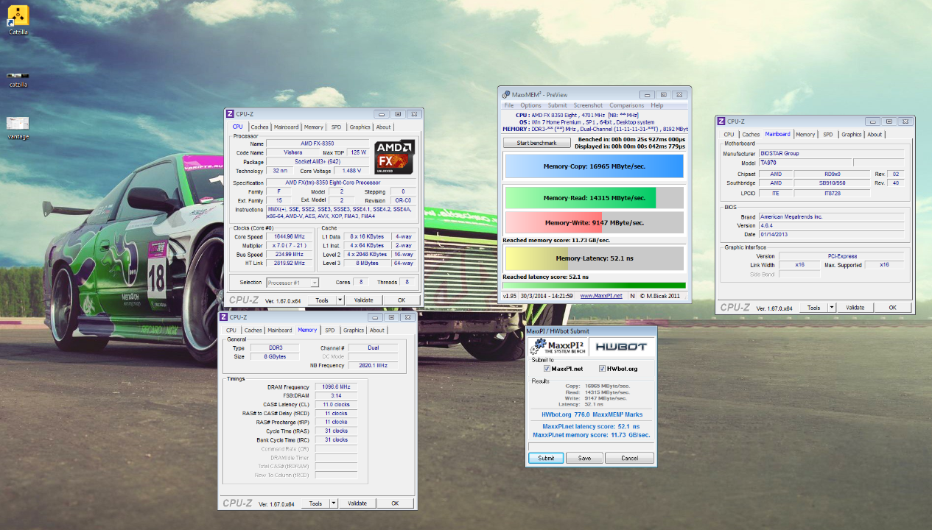Click the Core Voltage 1.488 V value
The width and height of the screenshot is (932, 530).
click(x=351, y=171)
